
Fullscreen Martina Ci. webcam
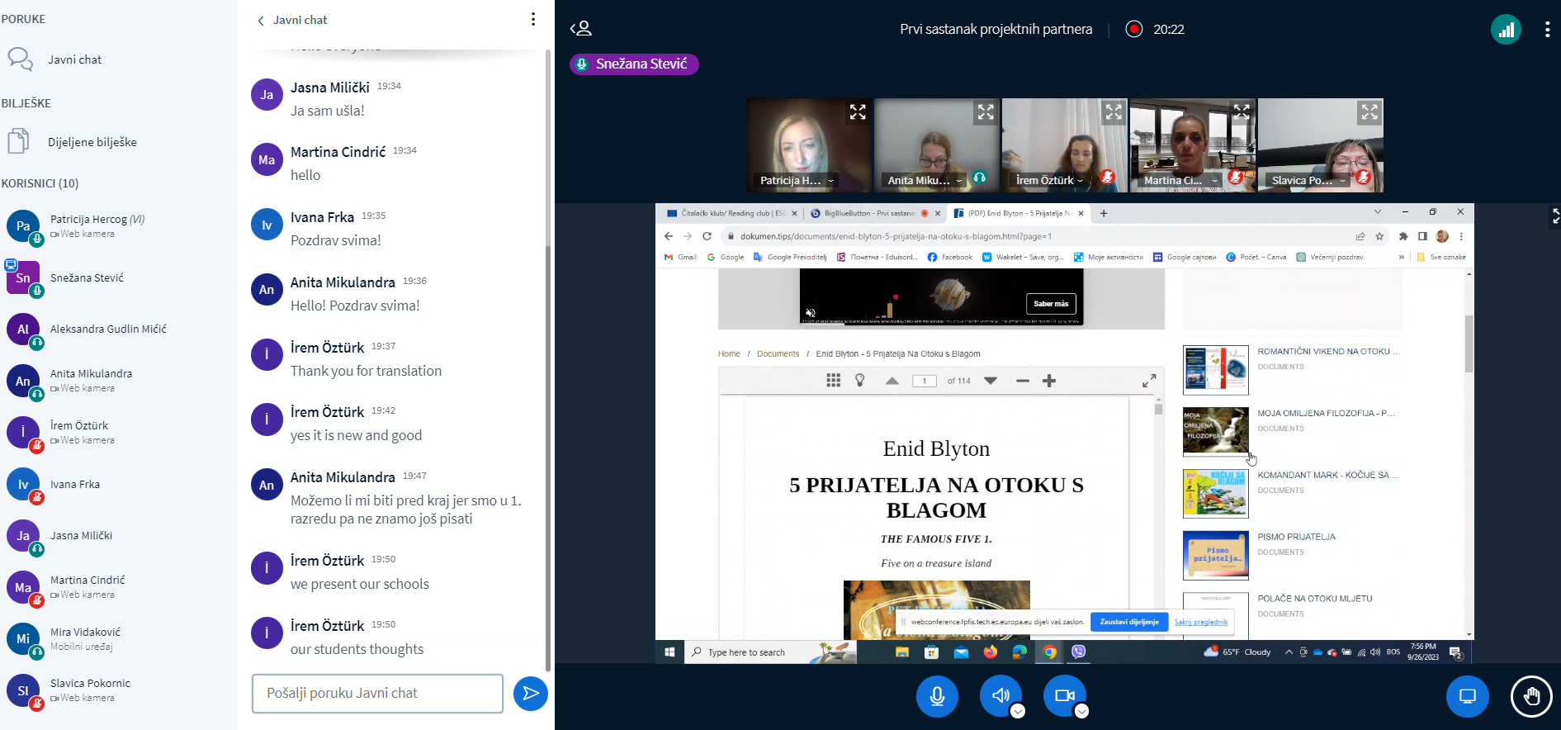[x=1242, y=112]
